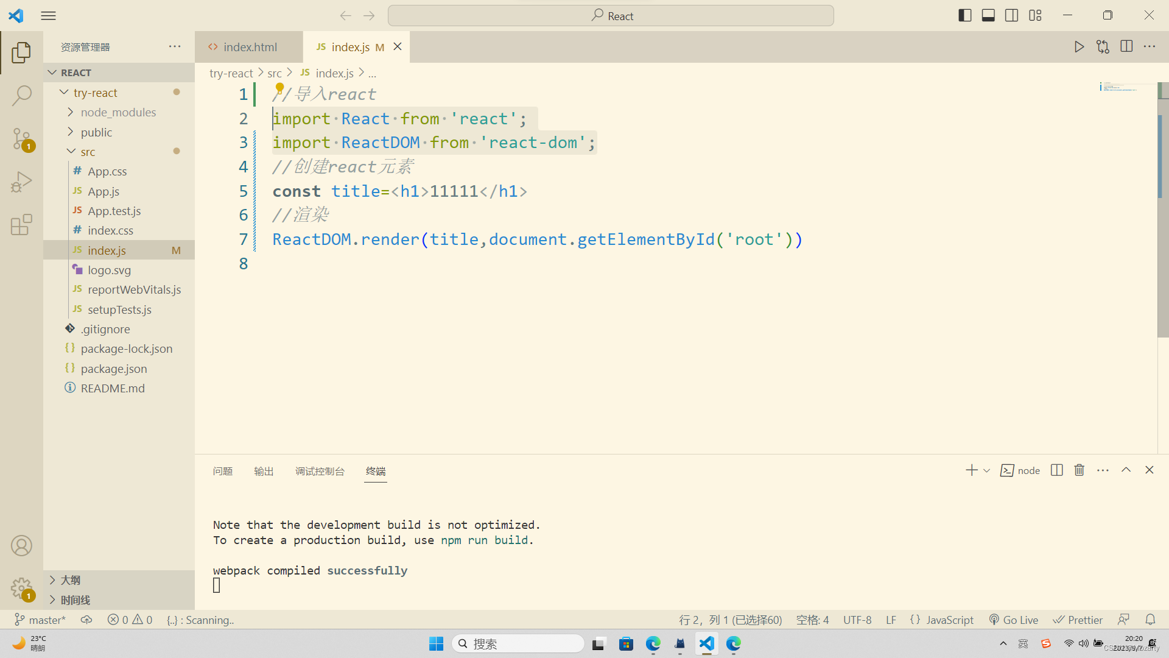Image resolution: width=1169 pixels, height=658 pixels.
Task: Change indentation 空格: 4
Action: [x=813, y=620]
